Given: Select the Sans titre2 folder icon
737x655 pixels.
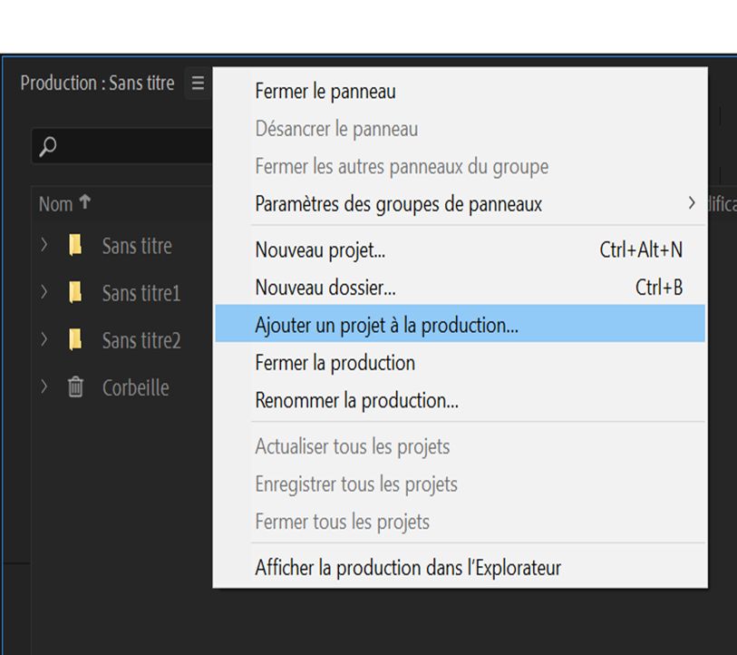Looking at the screenshot, I should pos(77,340).
